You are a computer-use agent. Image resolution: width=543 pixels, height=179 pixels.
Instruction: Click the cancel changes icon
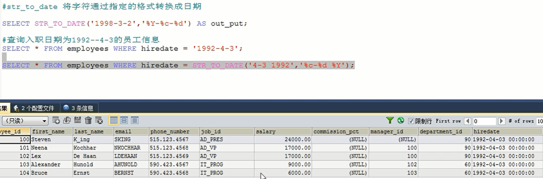99,121
